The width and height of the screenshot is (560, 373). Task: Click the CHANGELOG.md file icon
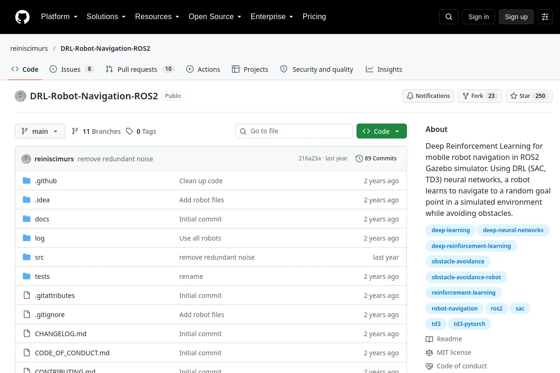[27, 334]
